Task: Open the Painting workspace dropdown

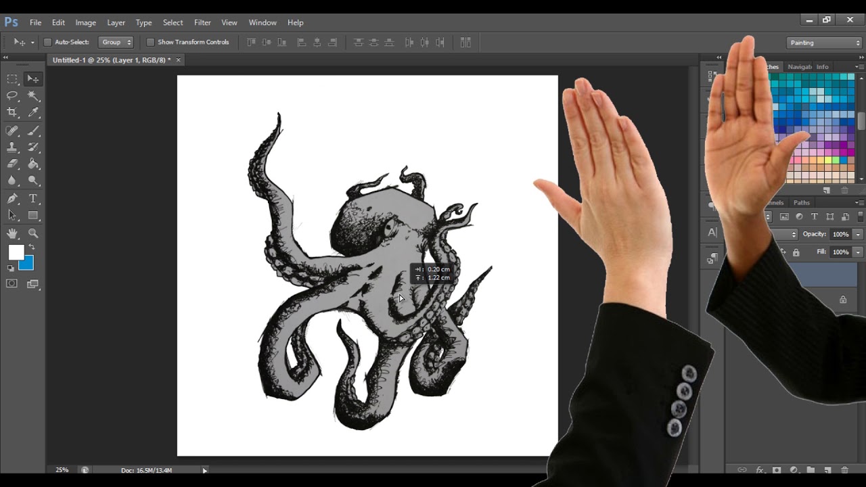Action: pyautogui.click(x=825, y=43)
